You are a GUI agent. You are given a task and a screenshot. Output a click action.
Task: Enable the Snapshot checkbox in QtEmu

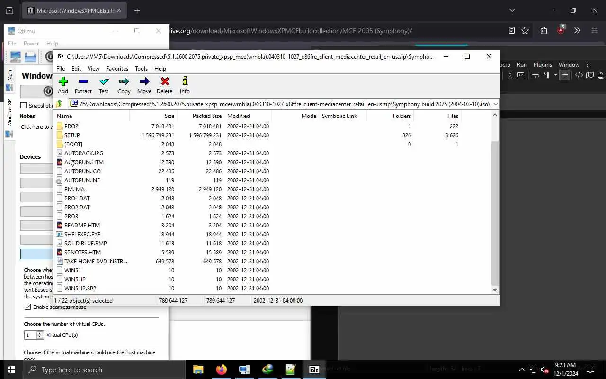click(x=24, y=106)
